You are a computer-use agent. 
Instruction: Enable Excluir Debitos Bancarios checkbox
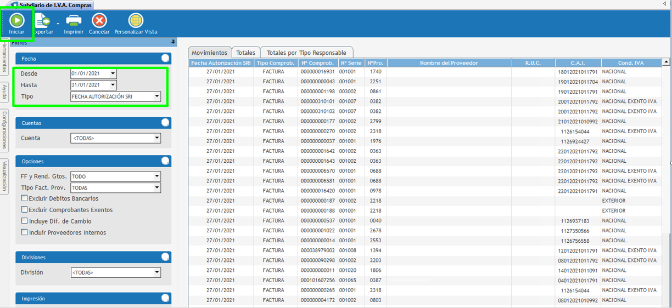pos(24,198)
